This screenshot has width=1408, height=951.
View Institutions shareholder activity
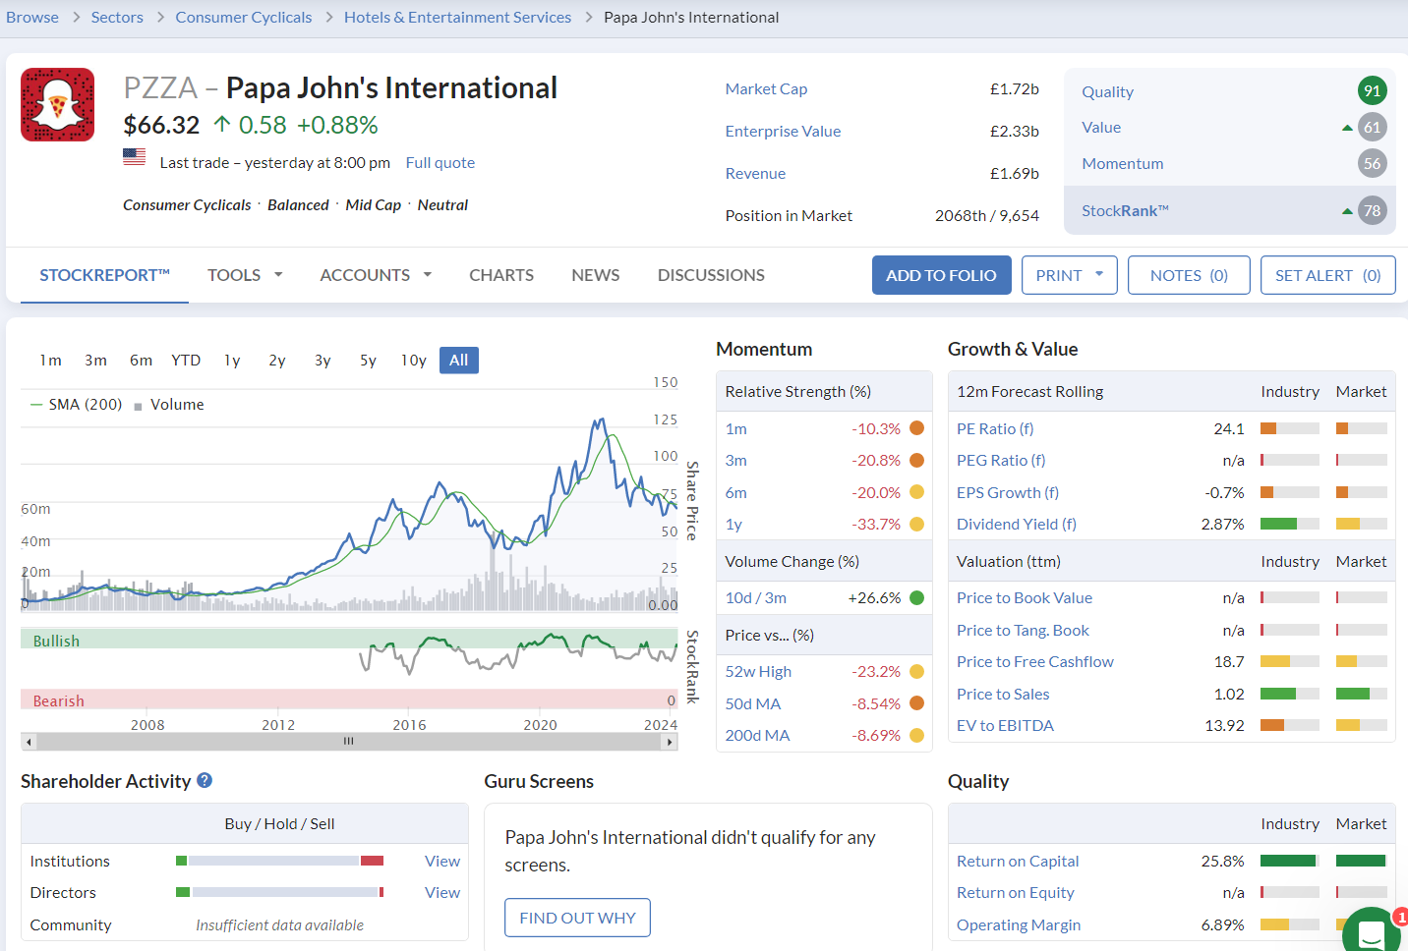(442, 861)
